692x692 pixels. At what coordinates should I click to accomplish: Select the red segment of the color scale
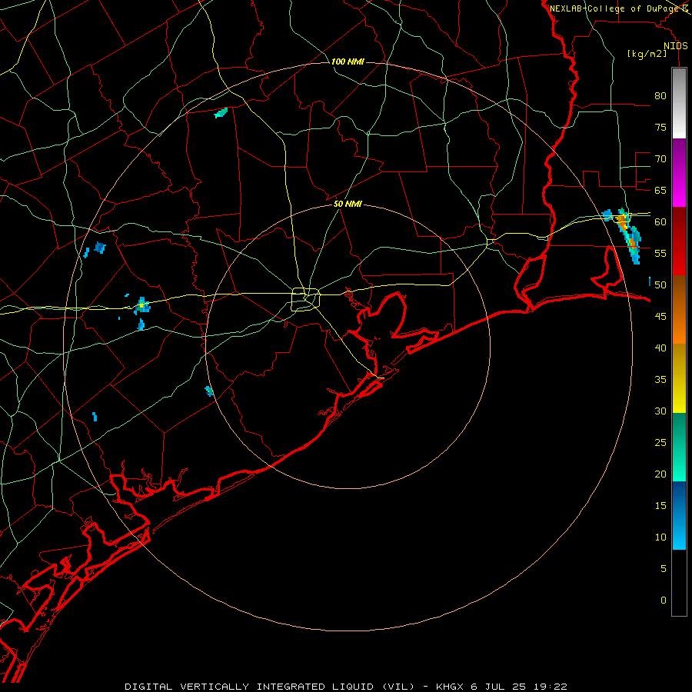click(x=679, y=241)
